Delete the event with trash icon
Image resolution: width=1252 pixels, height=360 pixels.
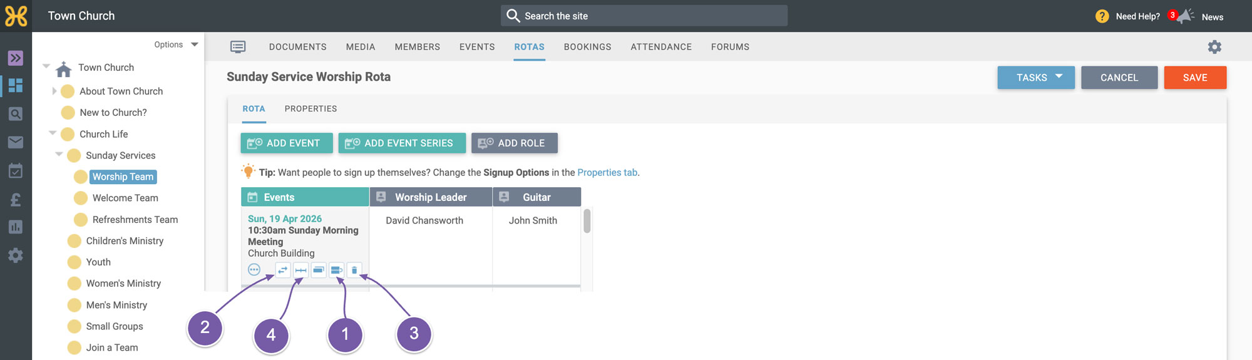pos(354,270)
